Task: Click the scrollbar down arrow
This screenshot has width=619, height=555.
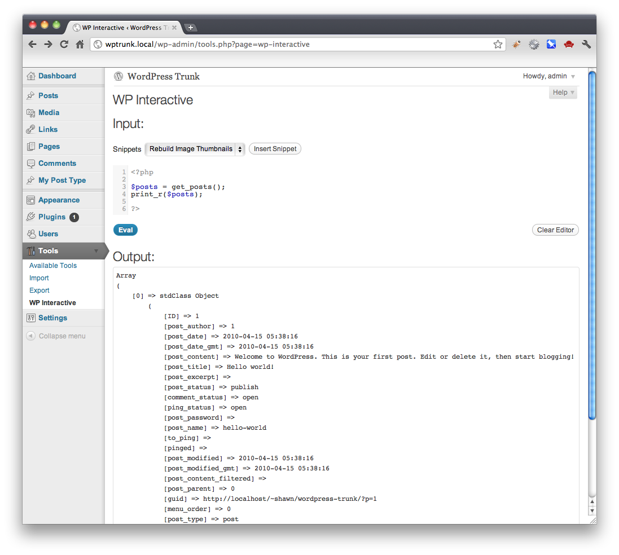Action: coord(592,511)
